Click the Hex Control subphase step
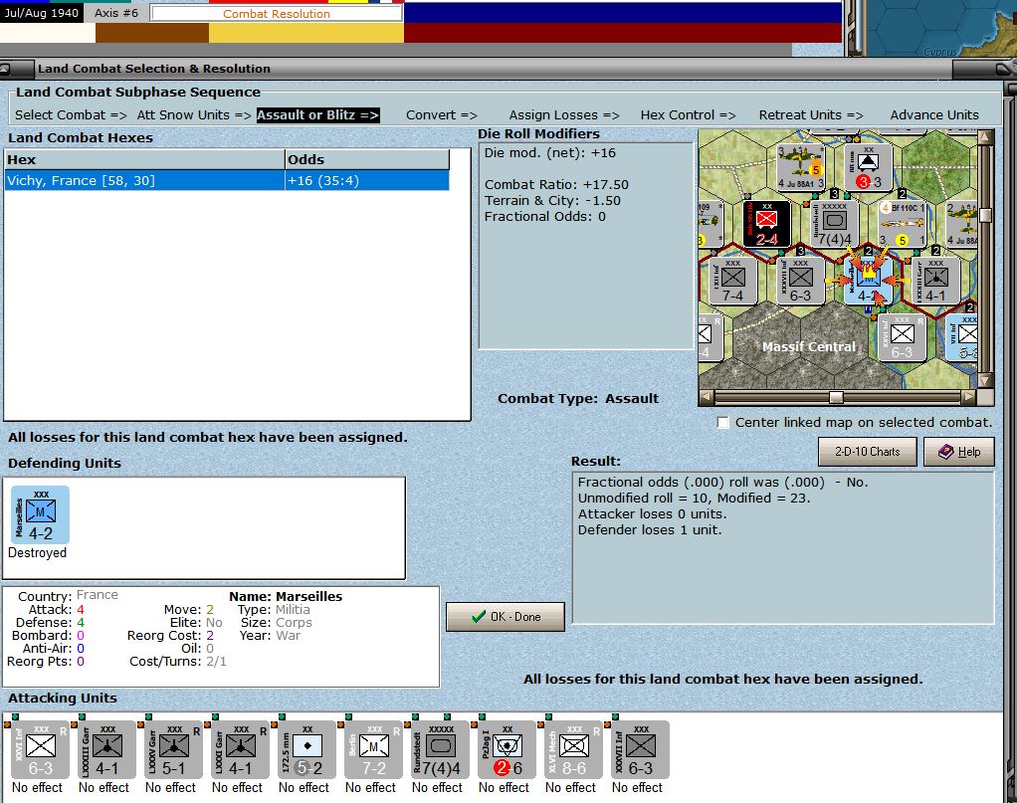The height and width of the screenshot is (803, 1017). (689, 114)
